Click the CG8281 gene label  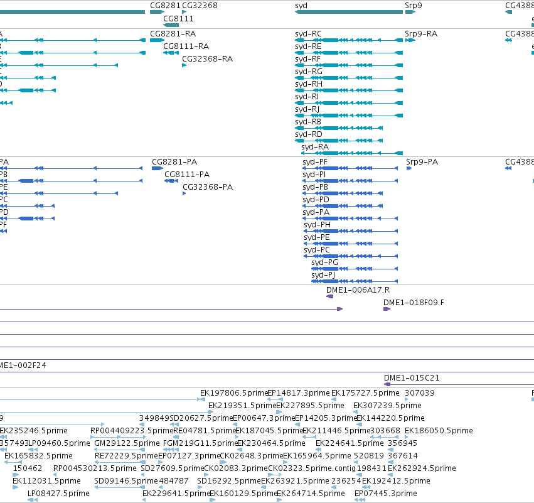tap(165, 6)
